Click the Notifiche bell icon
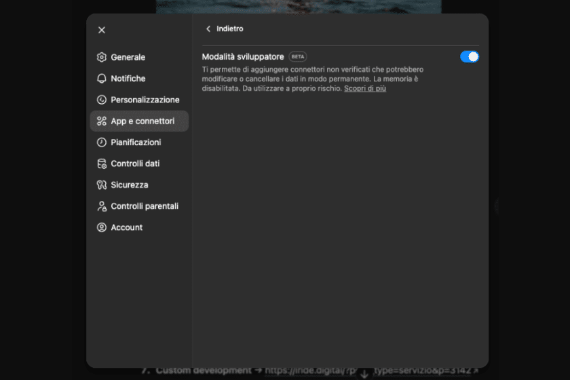Image resolution: width=570 pixels, height=380 pixels. point(101,79)
